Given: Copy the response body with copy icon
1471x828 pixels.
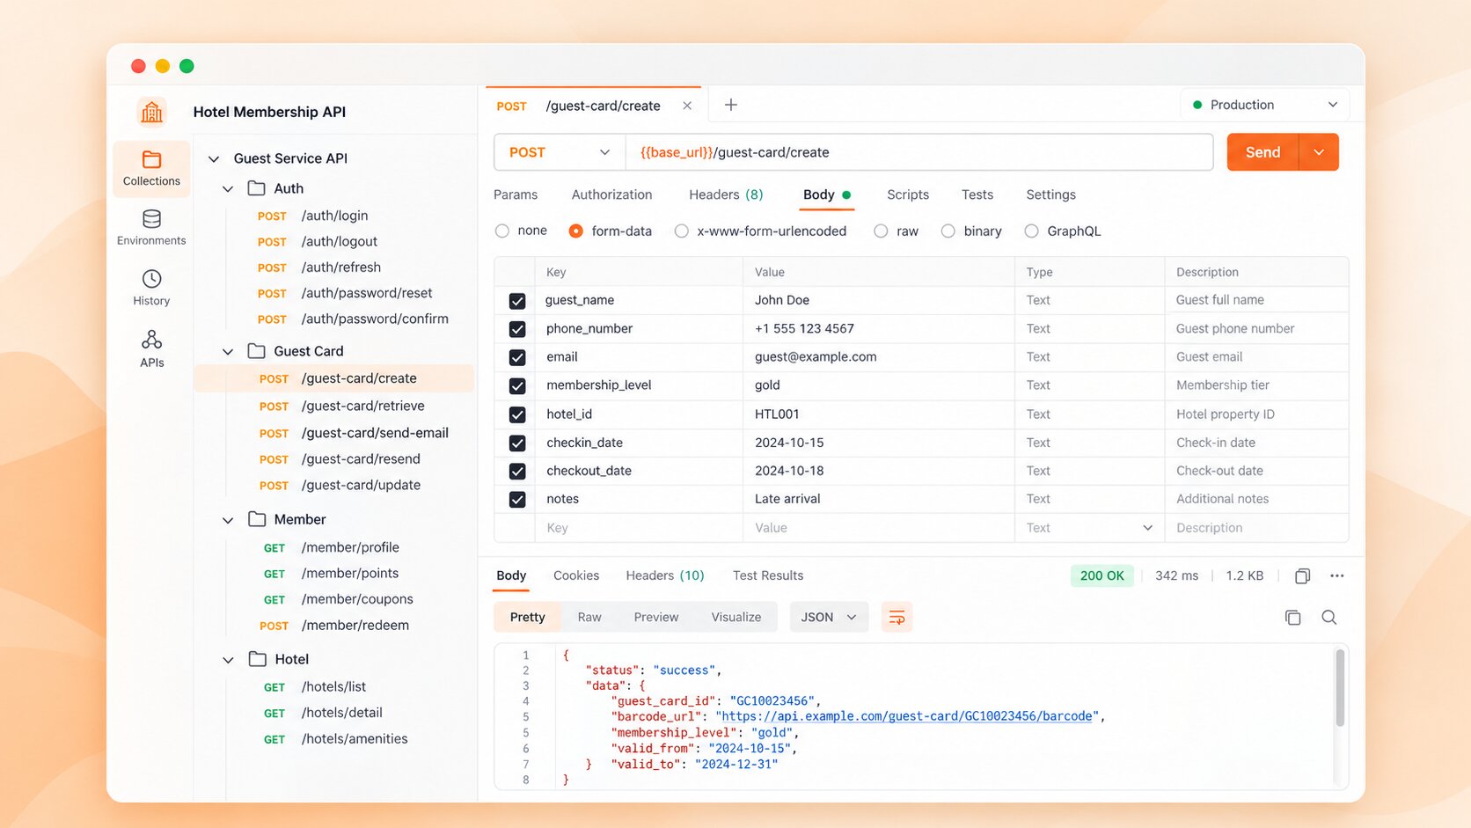Looking at the screenshot, I should (x=1292, y=618).
